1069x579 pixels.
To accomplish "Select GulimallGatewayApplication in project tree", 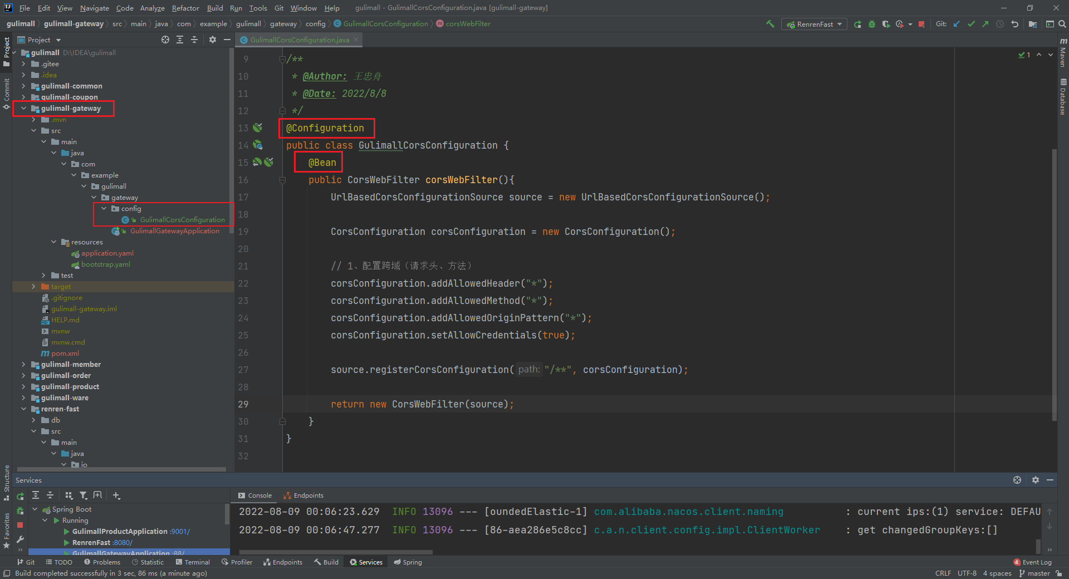I will [174, 230].
